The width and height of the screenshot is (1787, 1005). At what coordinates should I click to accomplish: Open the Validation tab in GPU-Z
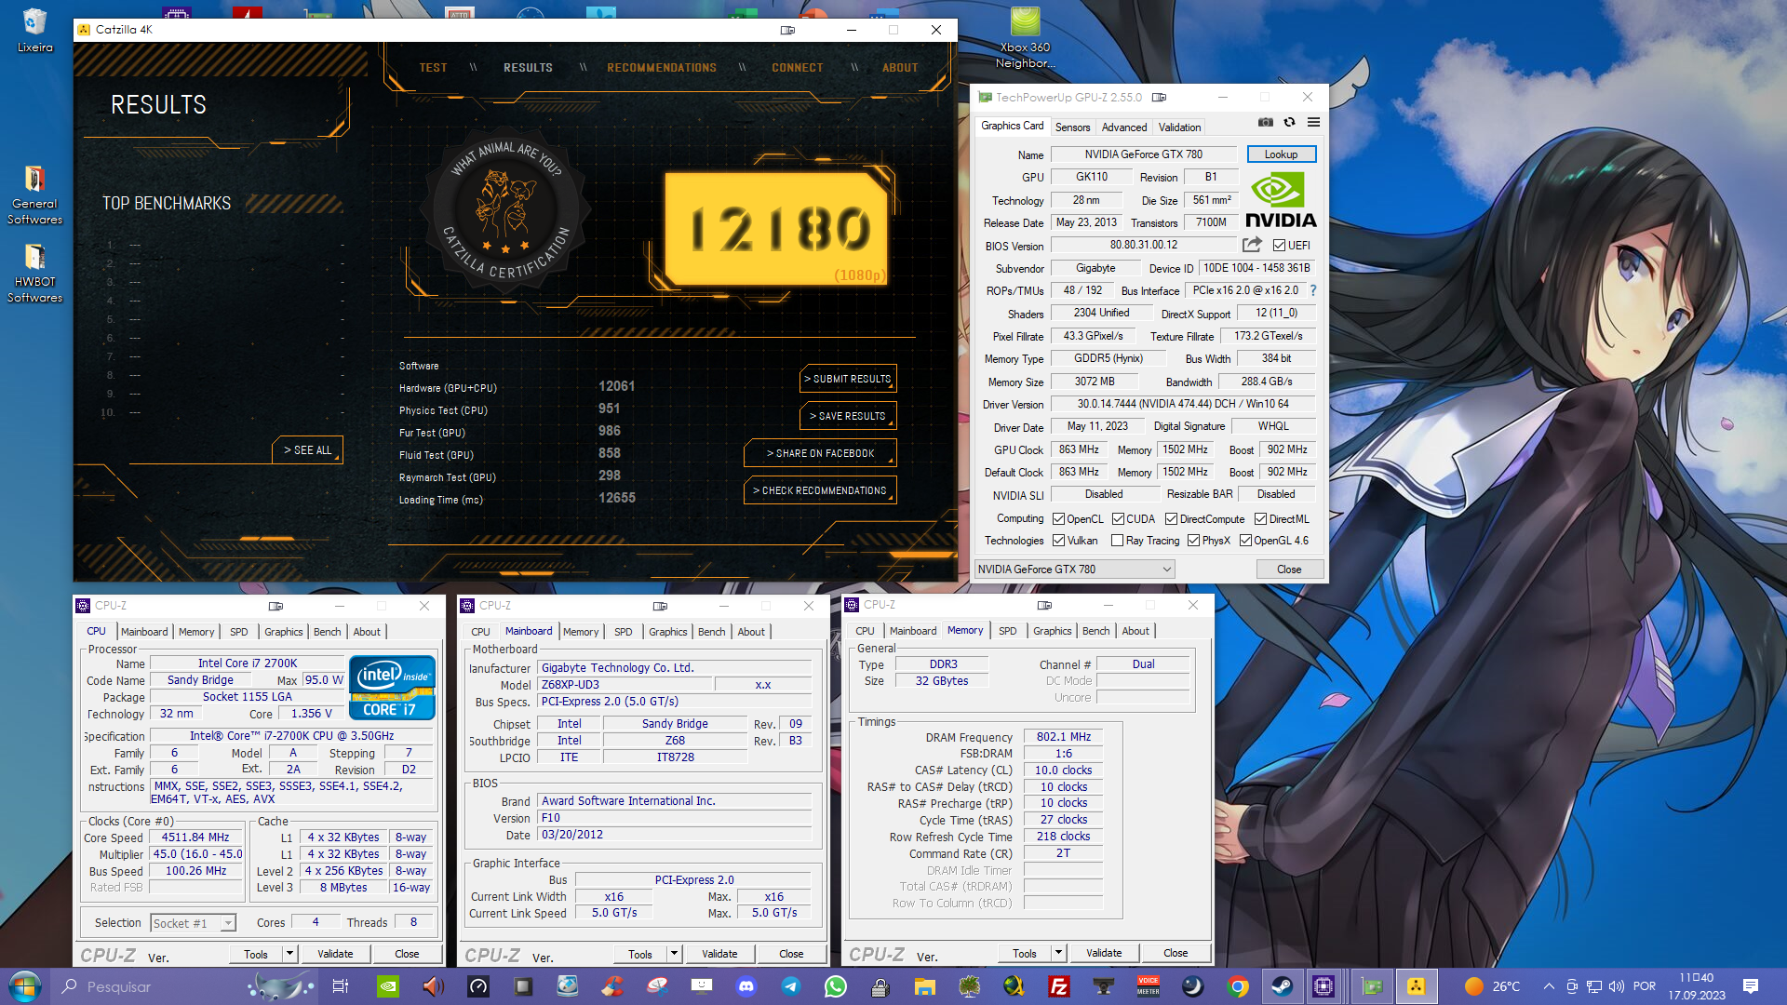pyautogui.click(x=1179, y=127)
